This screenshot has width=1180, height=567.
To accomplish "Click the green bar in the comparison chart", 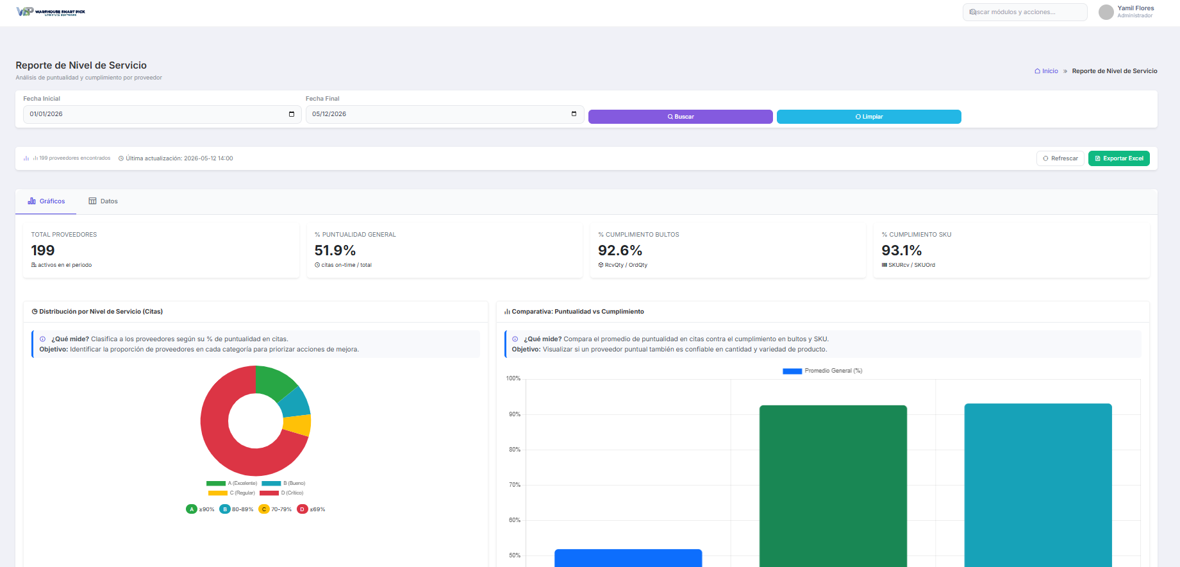I will pyautogui.click(x=833, y=486).
